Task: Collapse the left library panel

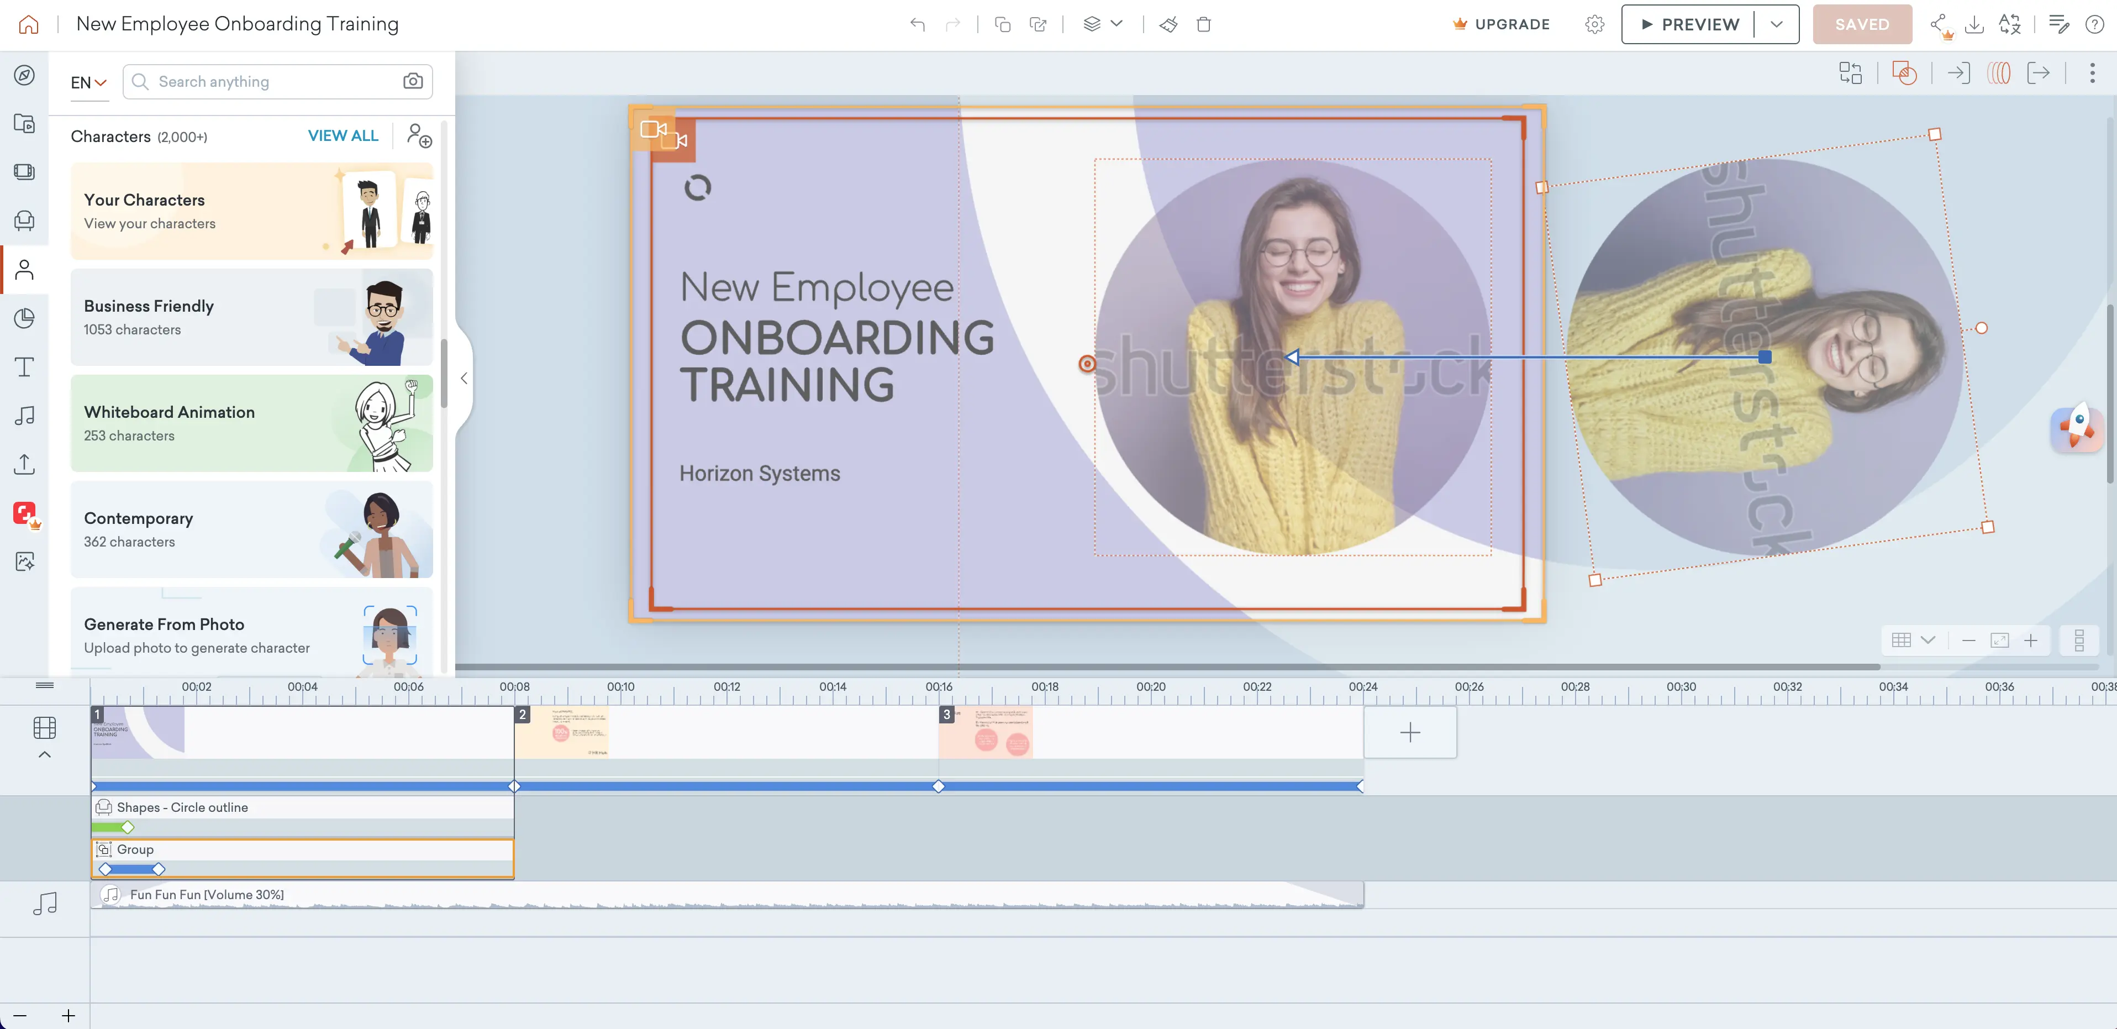Action: [x=464, y=378]
